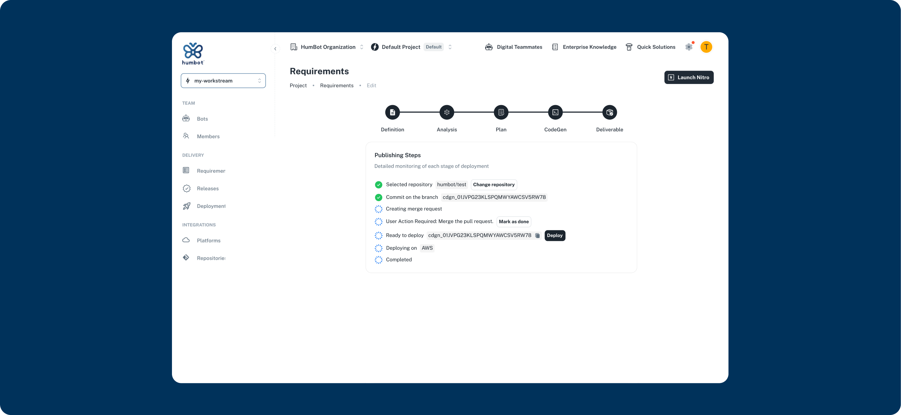Click the Analysis step icon

[447, 112]
